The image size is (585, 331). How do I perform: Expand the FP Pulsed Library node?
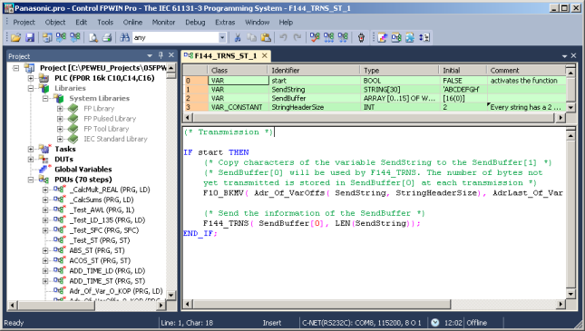click(x=60, y=119)
